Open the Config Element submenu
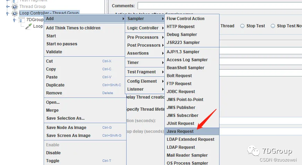302x165 pixels. [145, 81]
